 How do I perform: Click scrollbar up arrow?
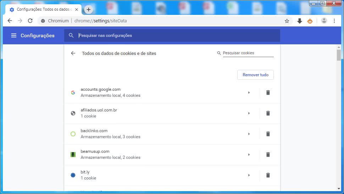tap(339, 47)
